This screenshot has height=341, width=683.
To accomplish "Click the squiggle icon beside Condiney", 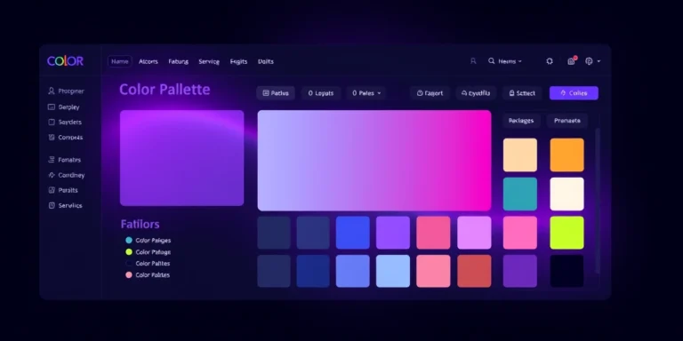I will pyautogui.click(x=52, y=175).
